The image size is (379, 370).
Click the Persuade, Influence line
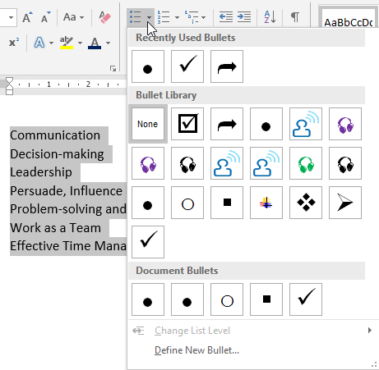pos(67,190)
